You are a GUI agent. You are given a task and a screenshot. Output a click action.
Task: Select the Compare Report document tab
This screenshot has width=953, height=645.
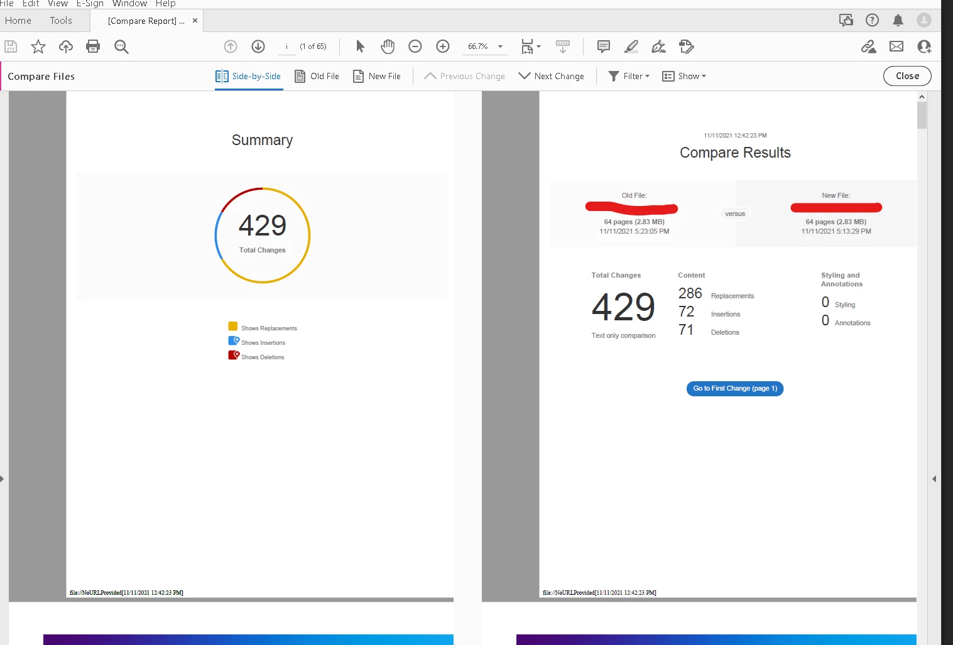pos(146,21)
